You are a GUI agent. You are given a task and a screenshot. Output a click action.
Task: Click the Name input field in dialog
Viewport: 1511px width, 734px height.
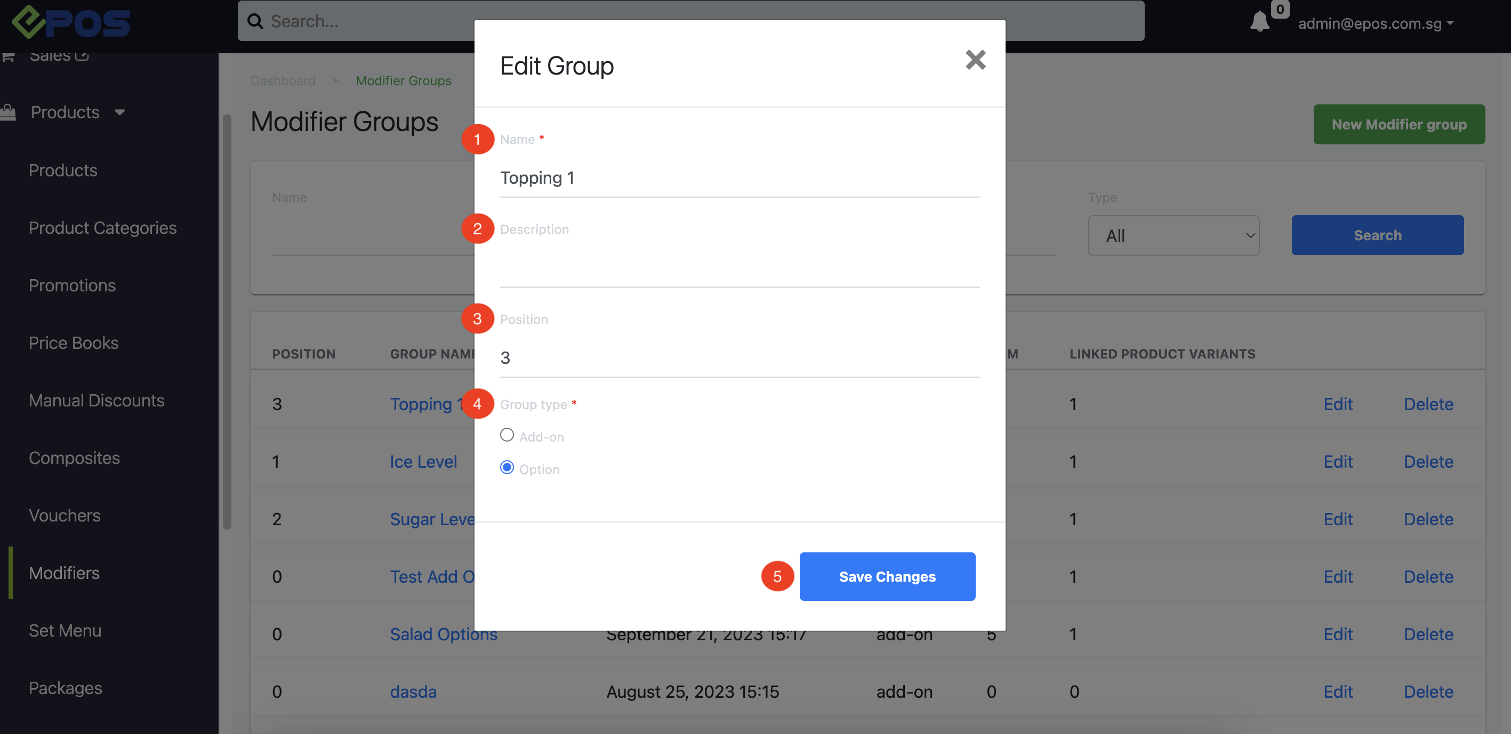tap(739, 178)
